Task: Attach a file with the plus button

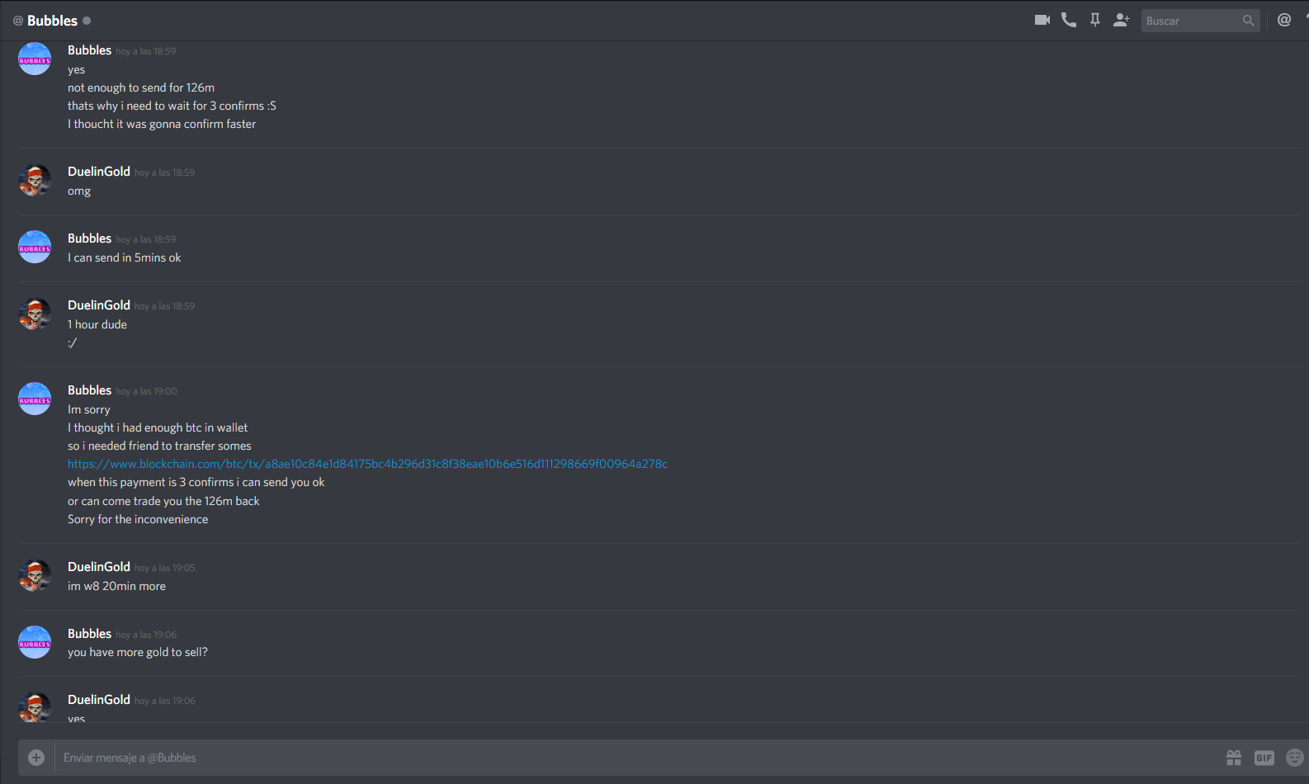Action: [36, 757]
